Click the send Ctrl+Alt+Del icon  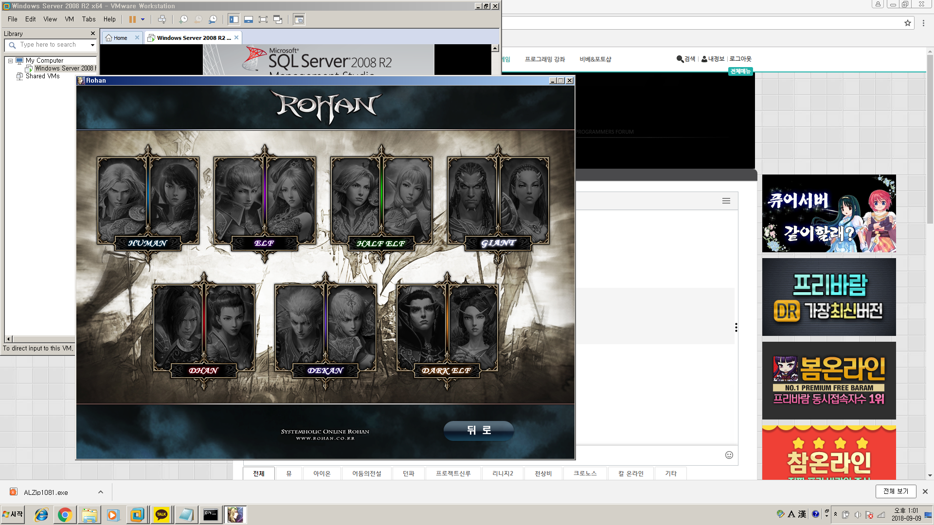(x=162, y=19)
